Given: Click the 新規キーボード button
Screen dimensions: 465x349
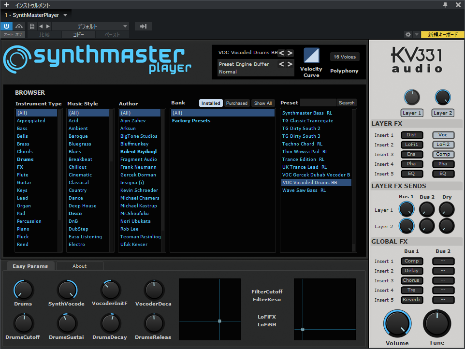Looking at the screenshot, I should (442, 34).
